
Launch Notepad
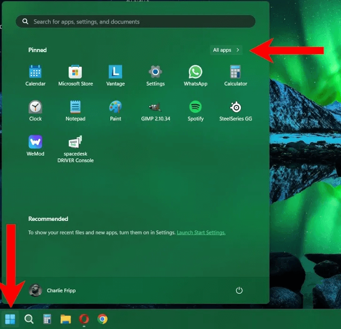[76, 110]
